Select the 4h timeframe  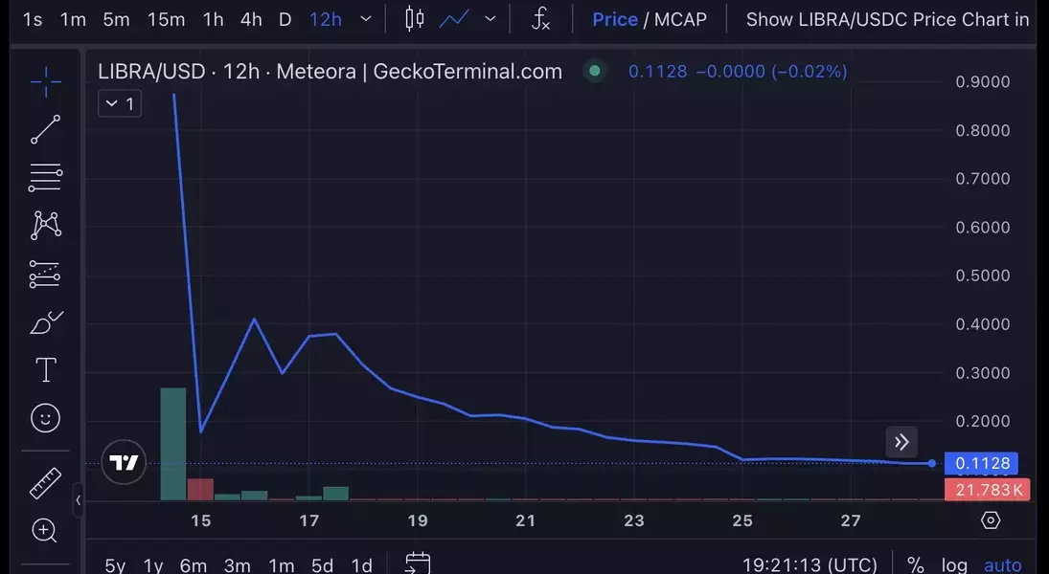251,19
